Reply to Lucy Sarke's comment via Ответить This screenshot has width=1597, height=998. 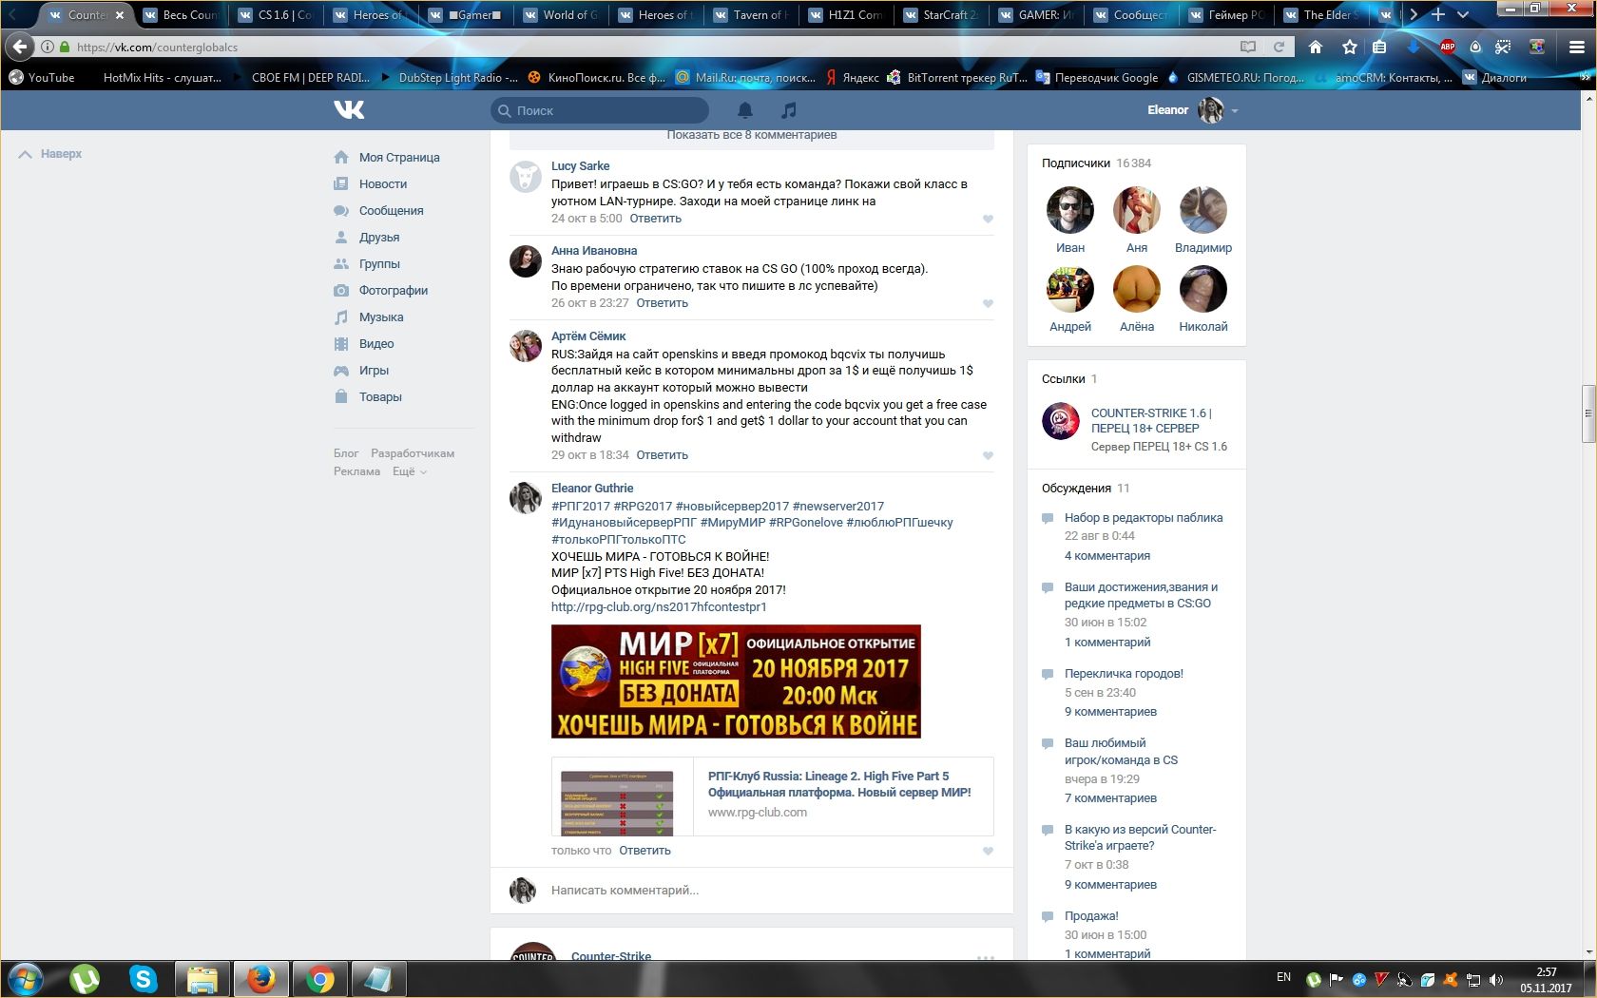tap(656, 219)
